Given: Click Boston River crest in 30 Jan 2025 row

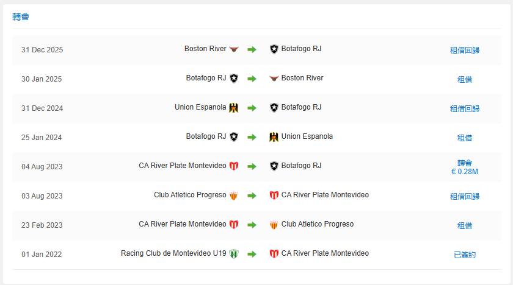Looking at the screenshot, I should [274, 79].
